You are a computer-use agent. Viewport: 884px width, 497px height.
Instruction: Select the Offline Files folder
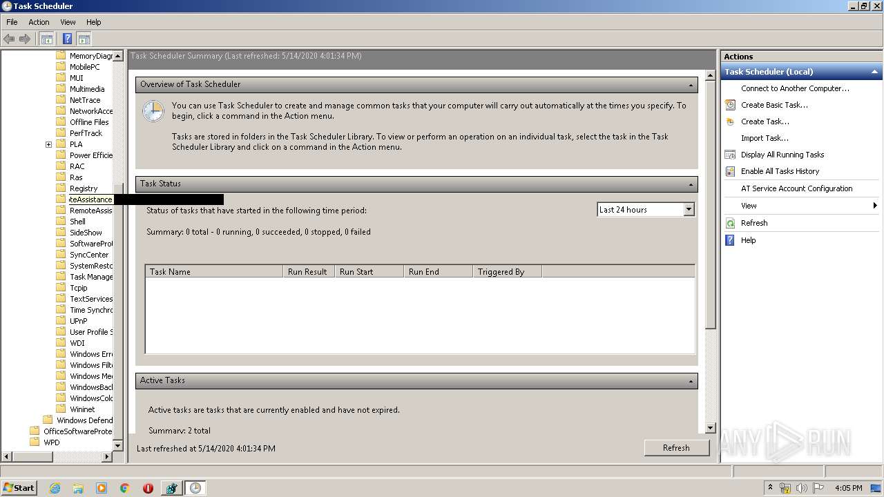point(89,122)
